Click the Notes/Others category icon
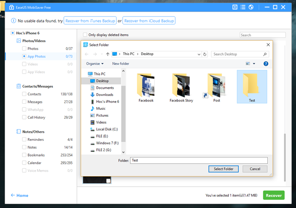Image resolution: width=296 pixels, height=208 pixels. [18, 132]
